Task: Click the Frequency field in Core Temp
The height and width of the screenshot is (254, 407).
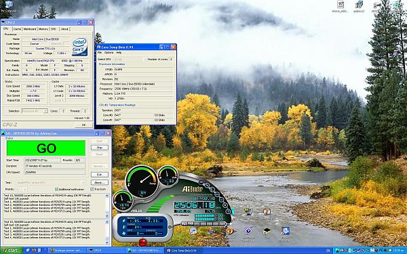Action: (144, 89)
